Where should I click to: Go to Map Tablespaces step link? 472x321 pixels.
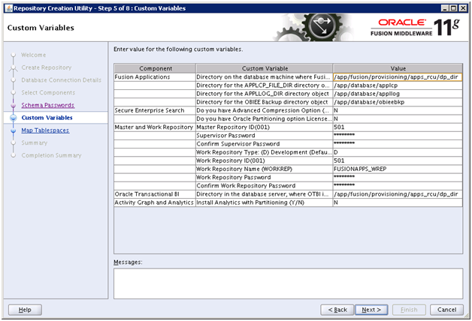pyautogui.click(x=45, y=130)
